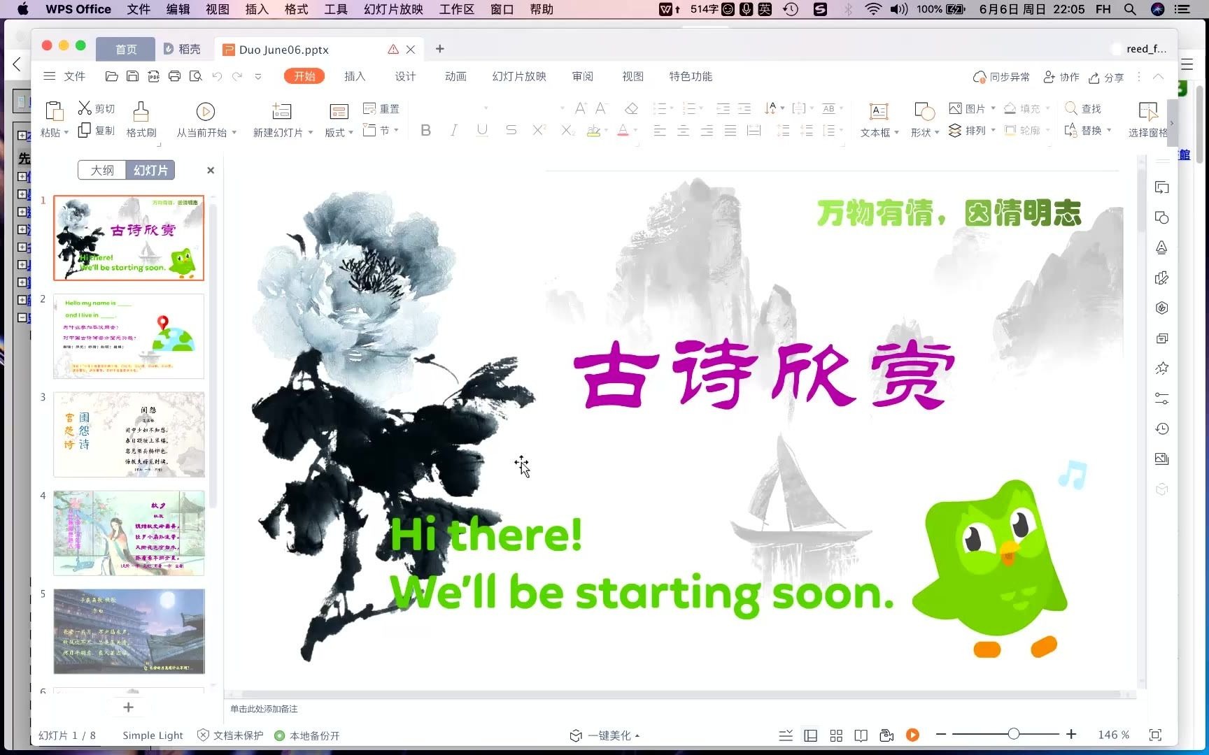This screenshot has width=1209, height=755.
Task: Click the star icon in right sidebar
Action: tap(1161, 368)
